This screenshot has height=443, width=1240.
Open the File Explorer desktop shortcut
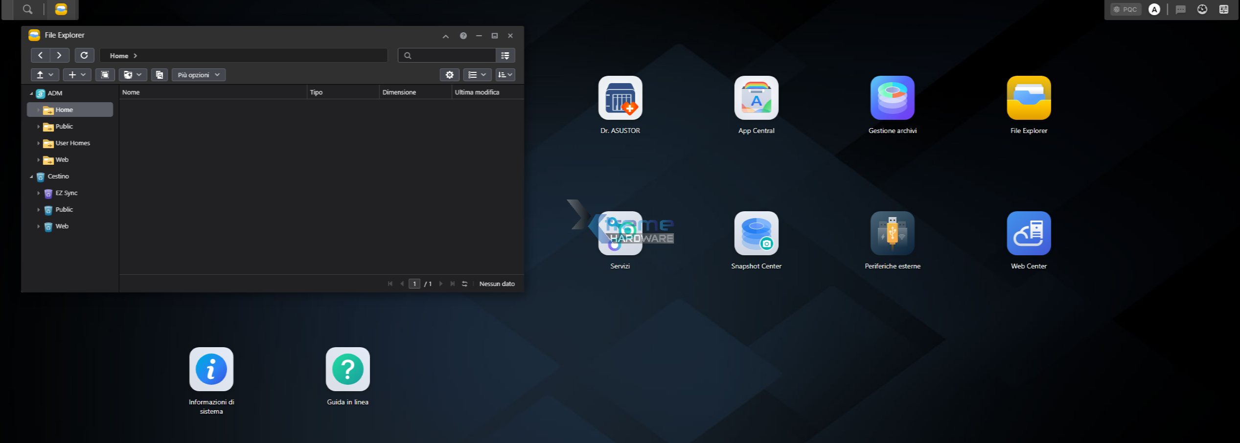click(1029, 98)
